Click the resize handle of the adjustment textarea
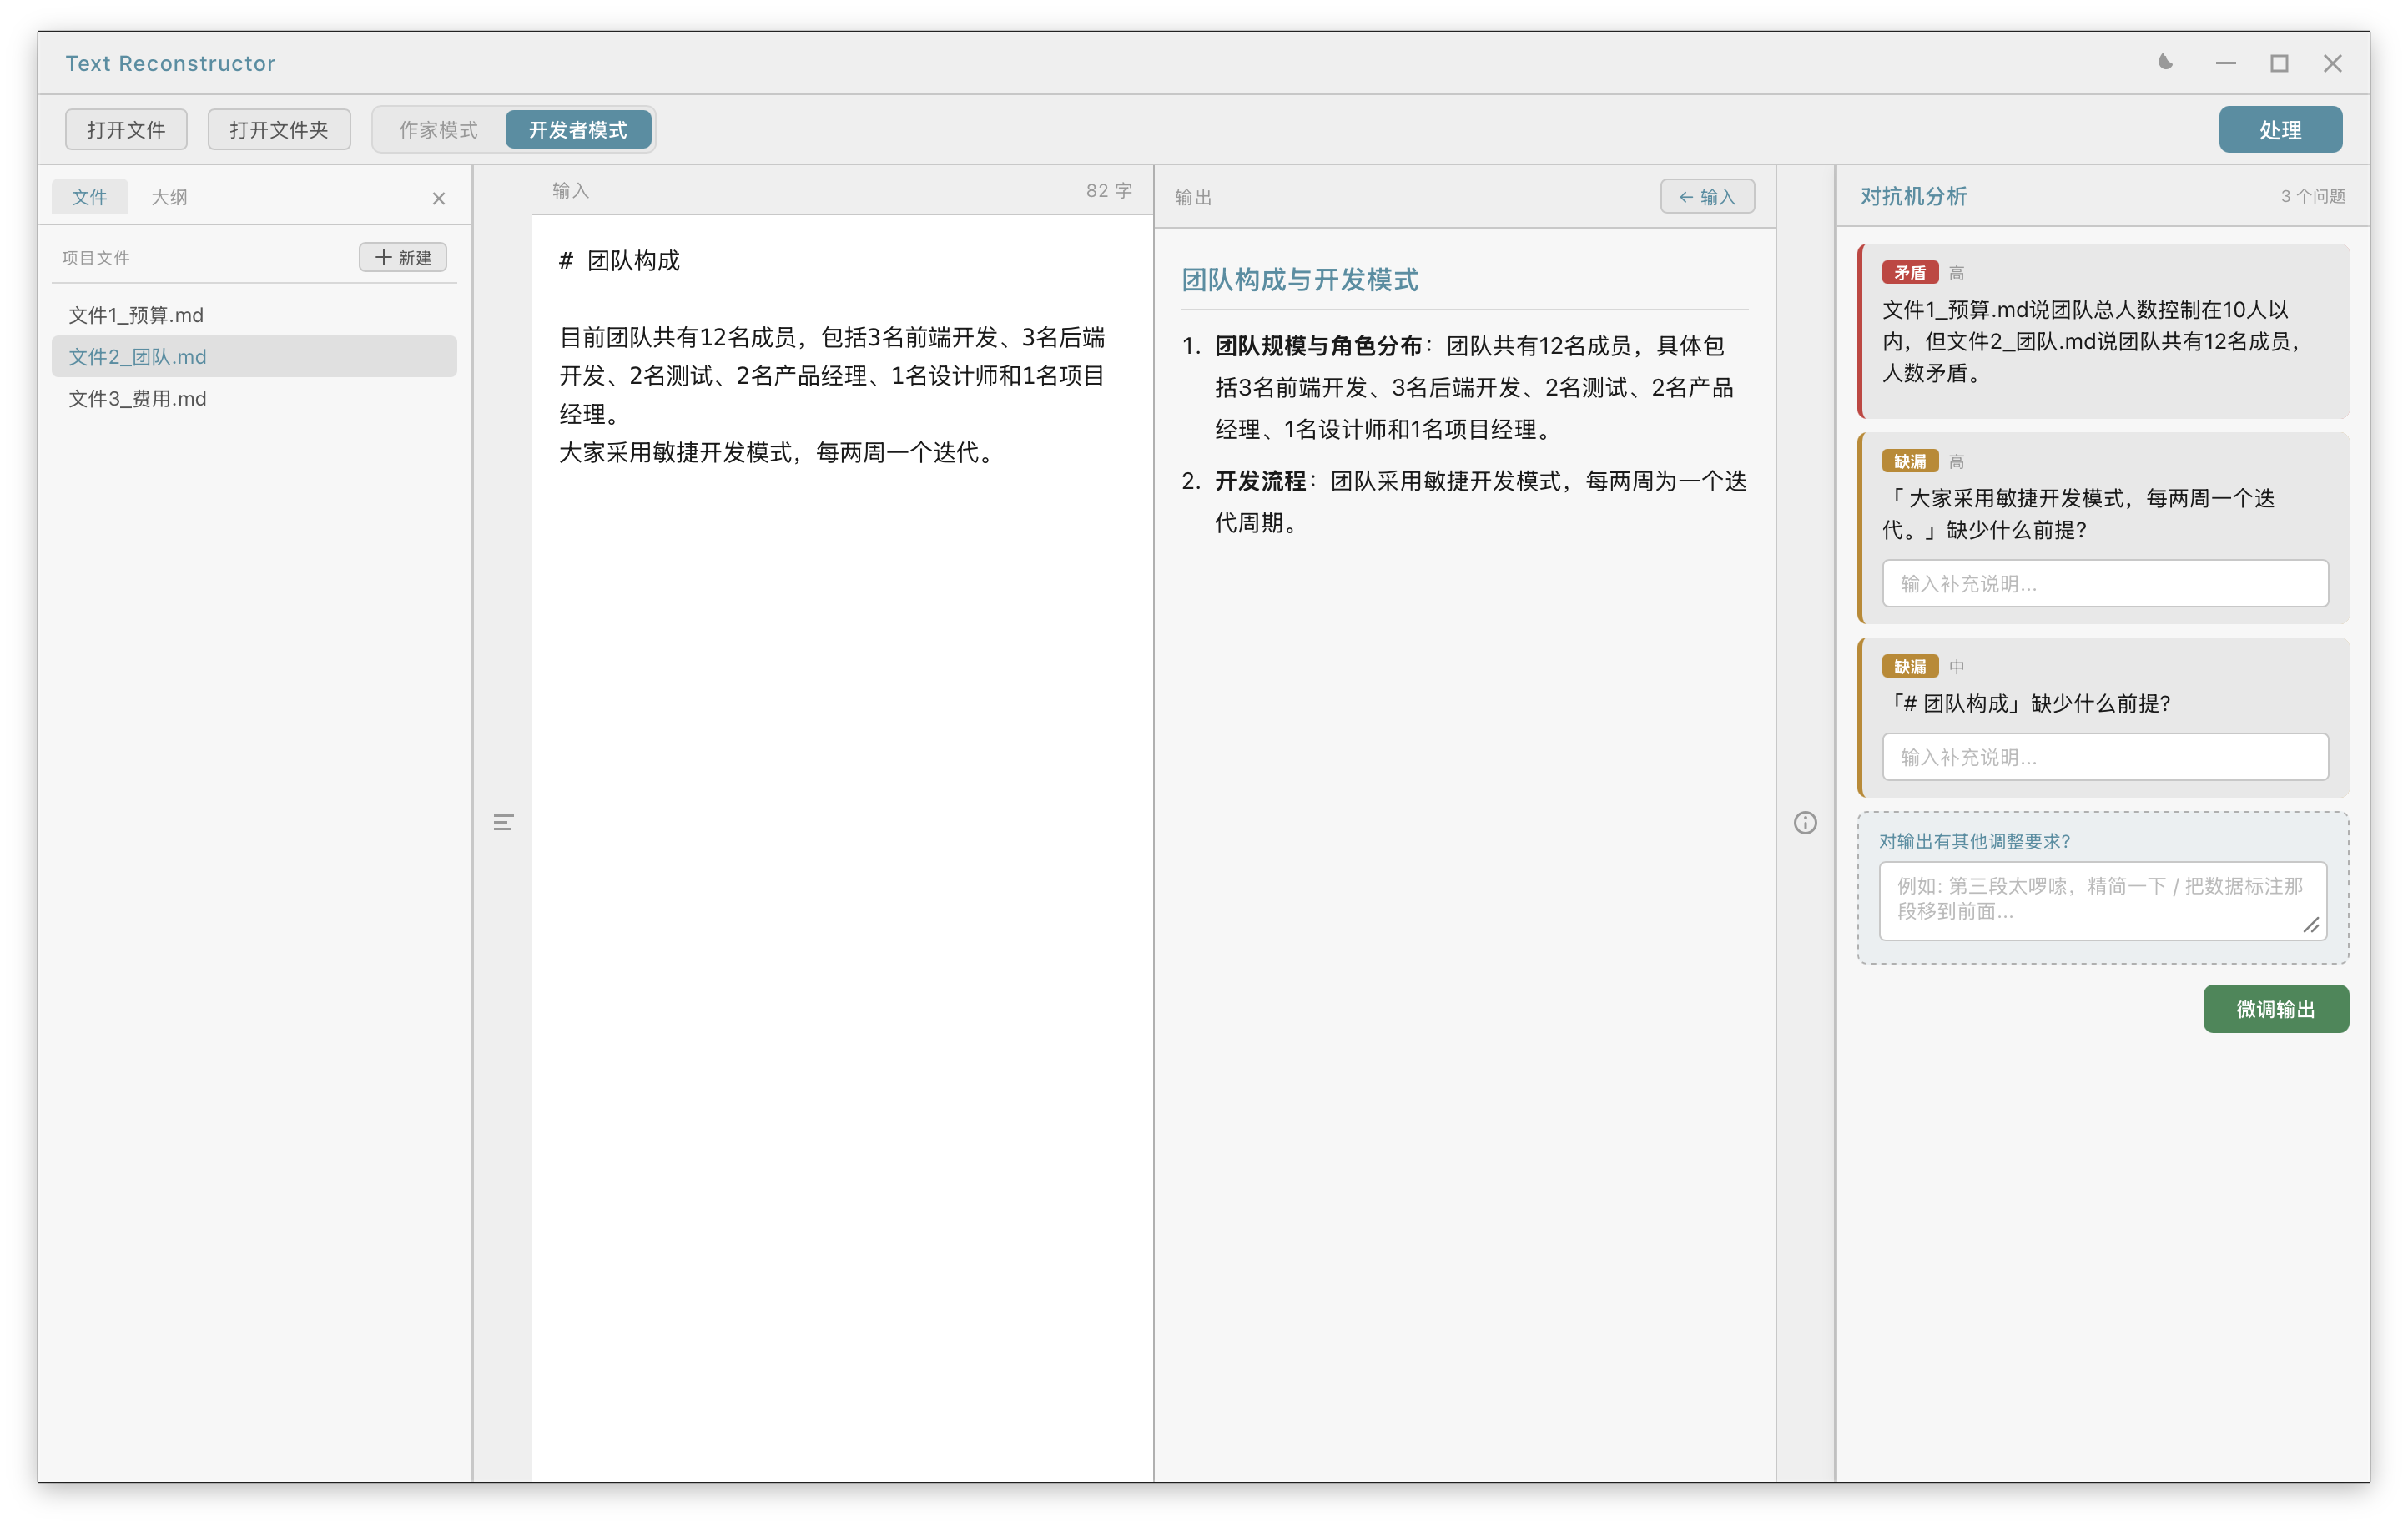Screen dimensions: 2408x1527 [2310, 925]
